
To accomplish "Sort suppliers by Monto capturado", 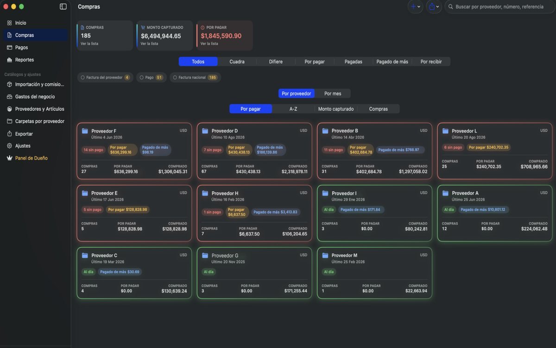I will [336, 109].
